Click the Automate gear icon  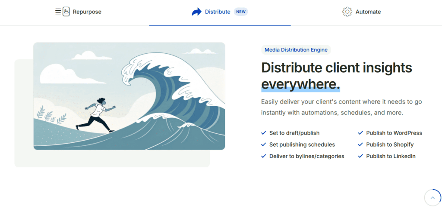[347, 12]
